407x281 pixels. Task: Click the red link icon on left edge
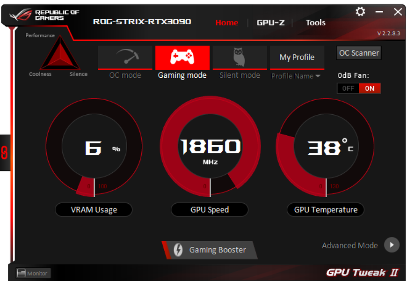pyautogui.click(x=4, y=153)
